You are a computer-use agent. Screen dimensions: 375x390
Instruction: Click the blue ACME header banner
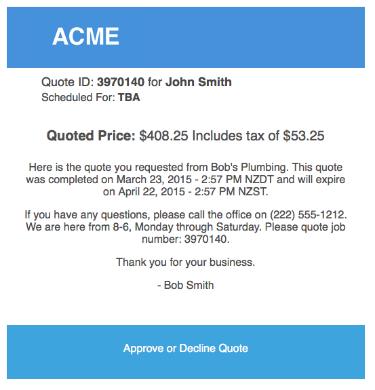coord(186,37)
